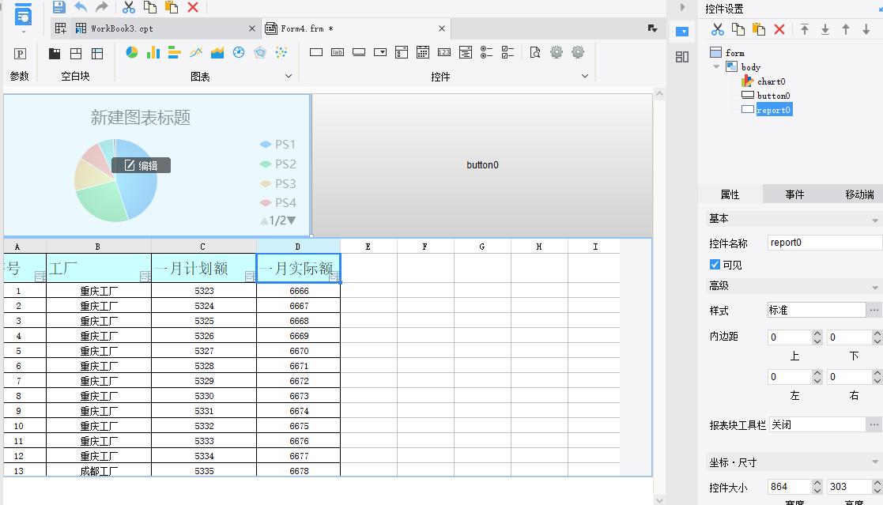
Task: Click the red delete icon in 控件设置 panel
Action: point(779,29)
